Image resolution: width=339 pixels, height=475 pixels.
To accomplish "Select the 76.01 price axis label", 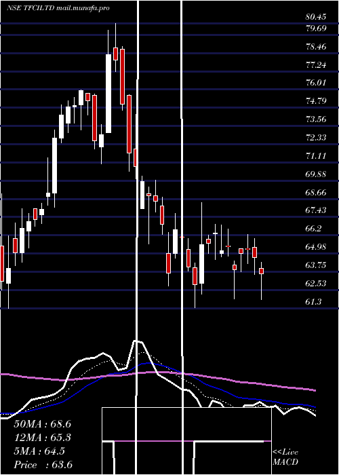I will (316, 83).
